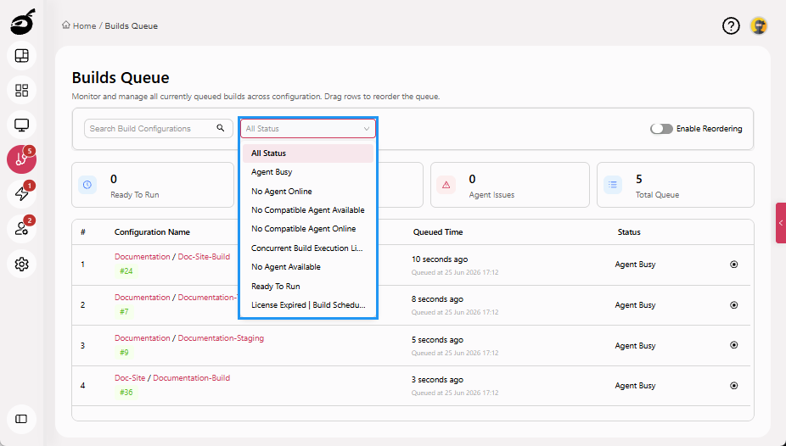The image size is (786, 446).
Task: Select No Compatible Agent Online option
Action: tap(308, 228)
